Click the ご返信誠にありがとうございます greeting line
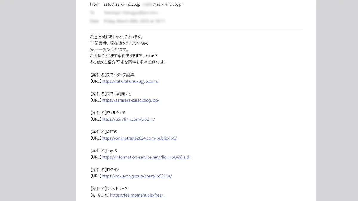The image size is (358, 201). coord(117,37)
